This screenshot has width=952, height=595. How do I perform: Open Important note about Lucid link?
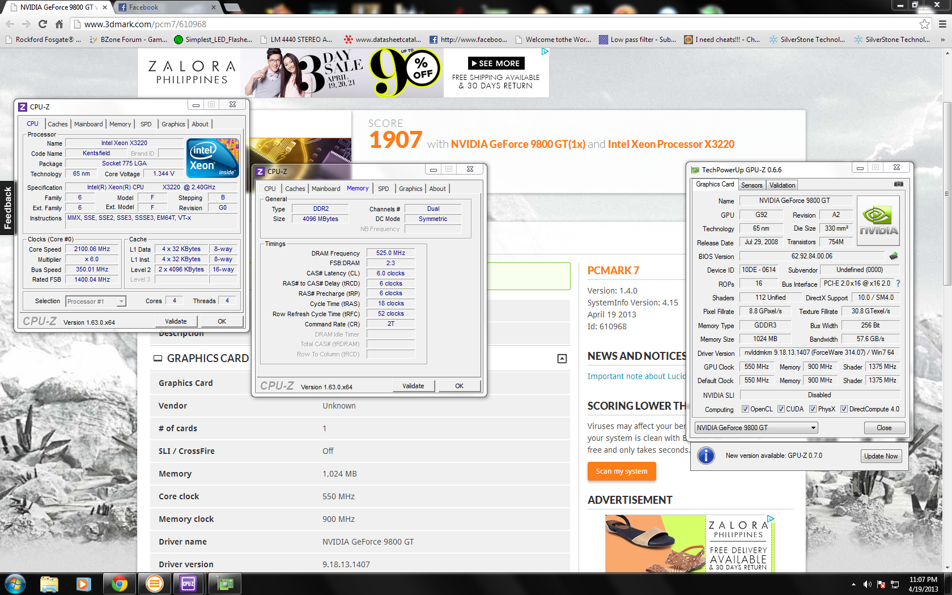click(x=636, y=376)
